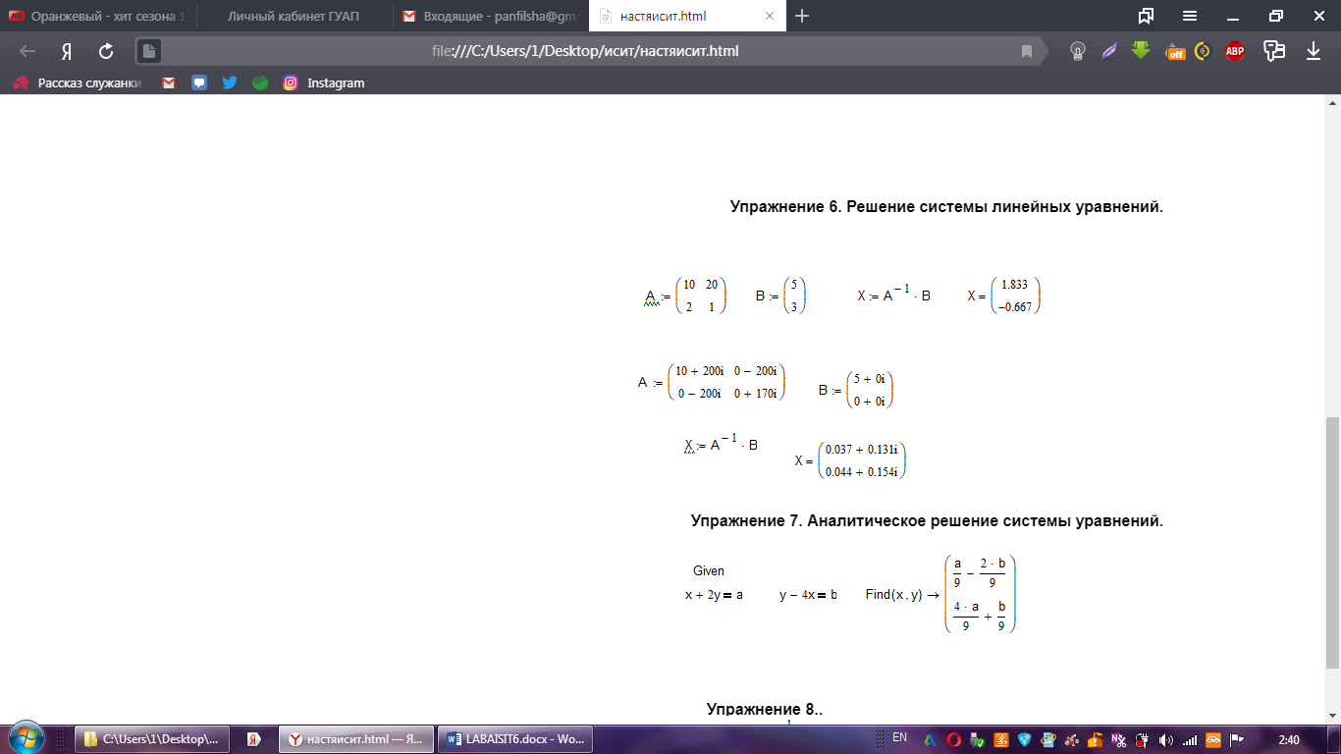Image resolution: width=1341 pixels, height=754 pixels.
Task: Open the Windows Start menu
Action: (26, 739)
